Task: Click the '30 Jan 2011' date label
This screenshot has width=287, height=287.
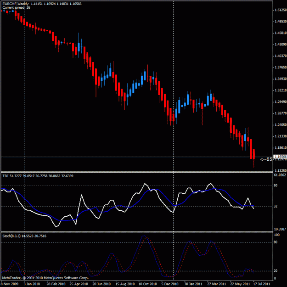Action: pyautogui.click(x=193, y=284)
